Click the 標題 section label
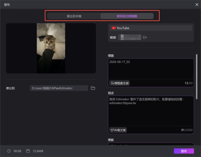201x157 pixels. pos(111,55)
